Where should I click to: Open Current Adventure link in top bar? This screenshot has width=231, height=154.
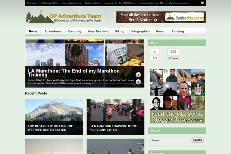point(71,3)
